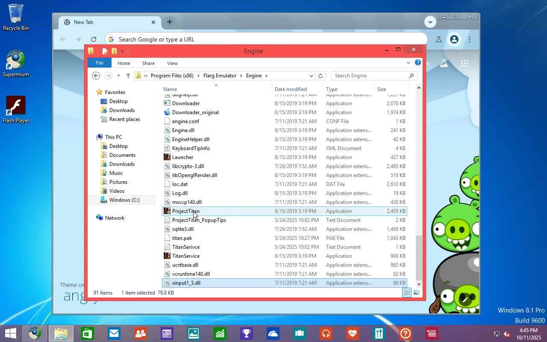Open the Help + Tips app on the taskbar
The image size is (547, 342).
405,333
